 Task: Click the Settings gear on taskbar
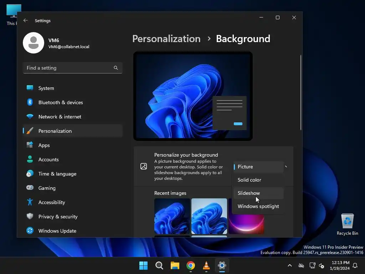tap(222, 265)
